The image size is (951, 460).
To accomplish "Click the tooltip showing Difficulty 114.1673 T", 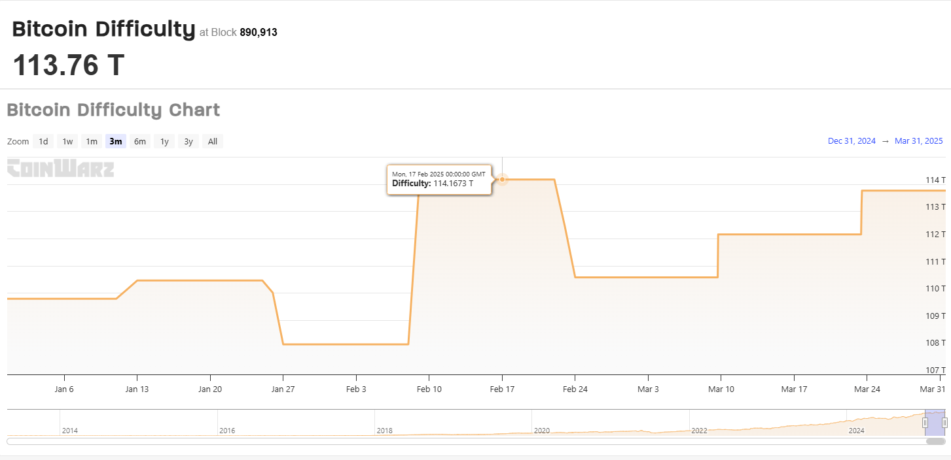I will tap(440, 179).
